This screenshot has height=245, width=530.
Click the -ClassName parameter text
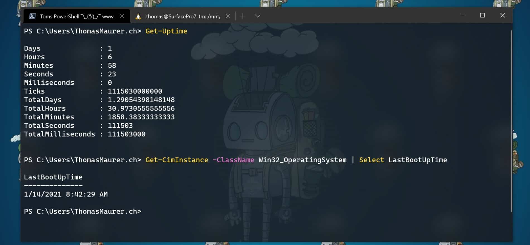(233, 160)
